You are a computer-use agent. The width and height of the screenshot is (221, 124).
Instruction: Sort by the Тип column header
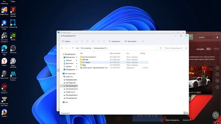click(x=128, y=53)
